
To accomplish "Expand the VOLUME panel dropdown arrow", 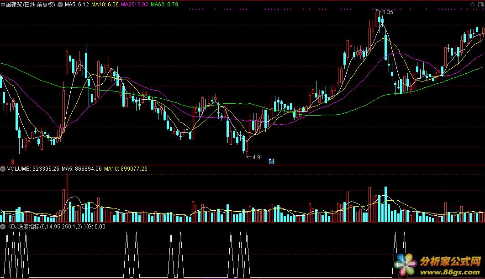I will [3, 169].
